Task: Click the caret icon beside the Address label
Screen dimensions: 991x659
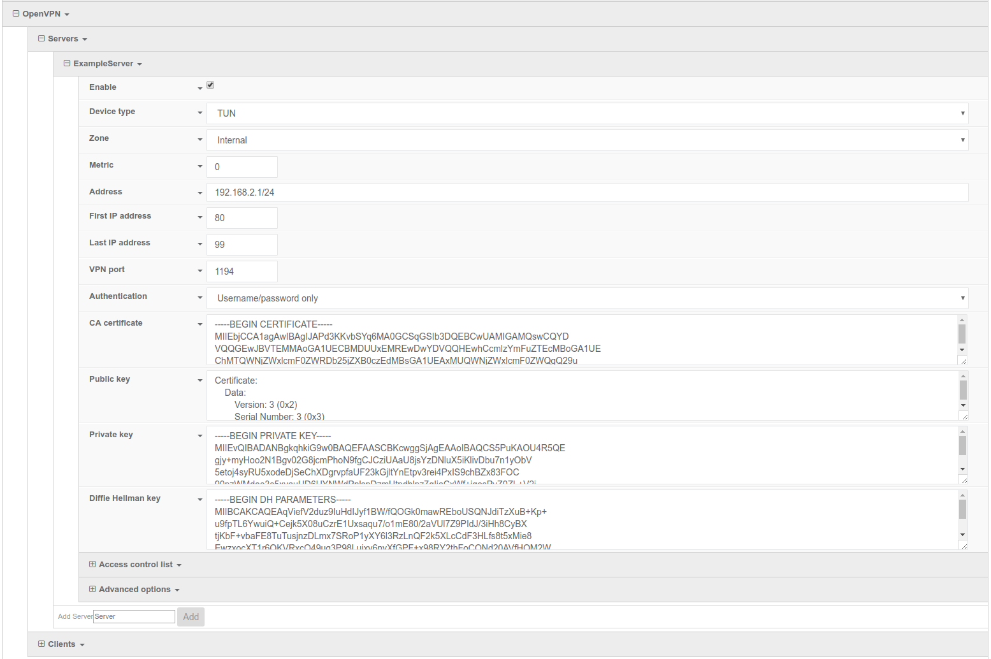Action: point(199,192)
